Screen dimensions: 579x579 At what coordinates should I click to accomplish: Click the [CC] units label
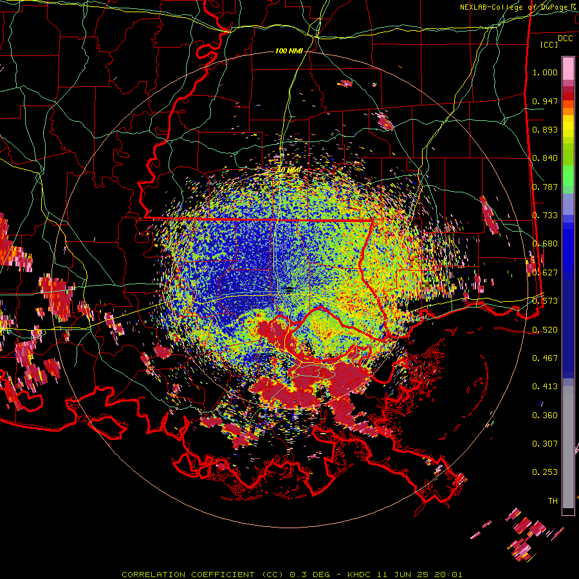tap(549, 44)
